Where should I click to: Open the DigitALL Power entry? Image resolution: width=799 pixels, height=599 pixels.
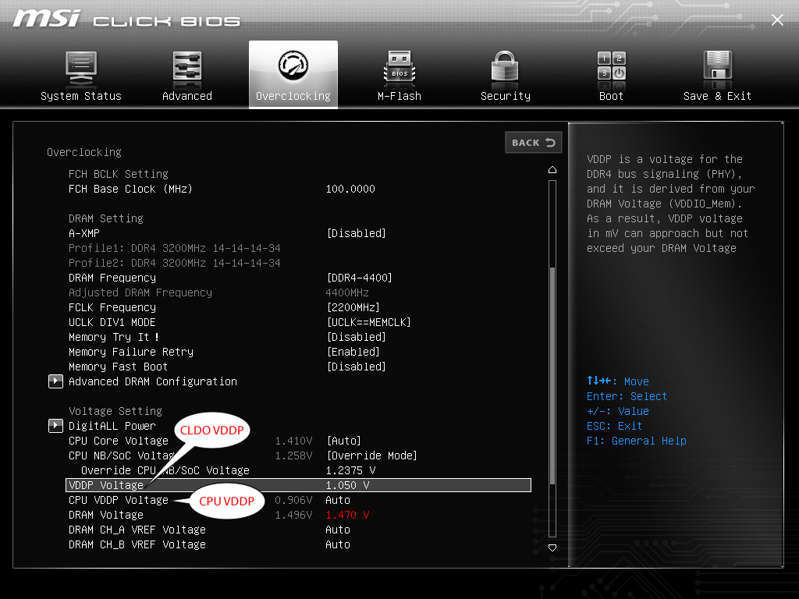pos(112,426)
